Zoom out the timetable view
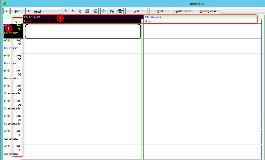The image size is (265, 160). (x=73, y=11)
